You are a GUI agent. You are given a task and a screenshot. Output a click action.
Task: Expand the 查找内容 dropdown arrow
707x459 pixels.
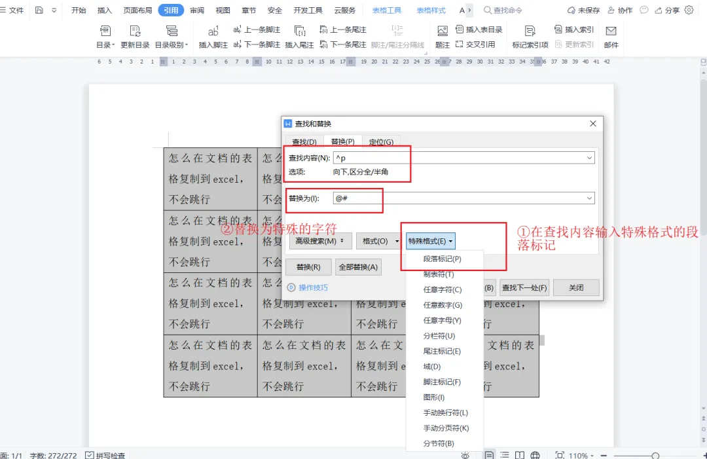[x=589, y=158]
